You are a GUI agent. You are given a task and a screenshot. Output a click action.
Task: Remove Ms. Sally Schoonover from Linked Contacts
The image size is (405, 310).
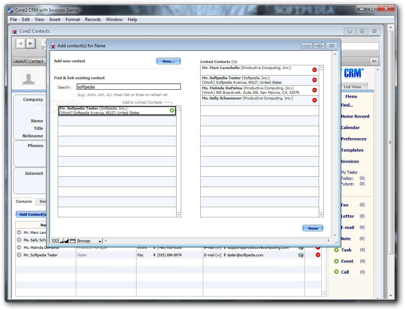coord(314,100)
